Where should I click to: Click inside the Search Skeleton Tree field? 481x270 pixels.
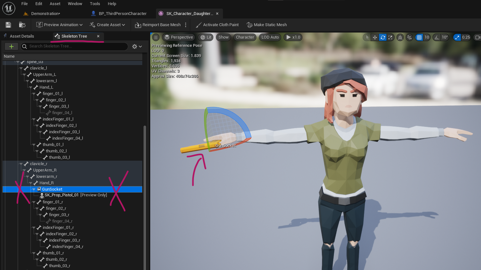[73, 47]
